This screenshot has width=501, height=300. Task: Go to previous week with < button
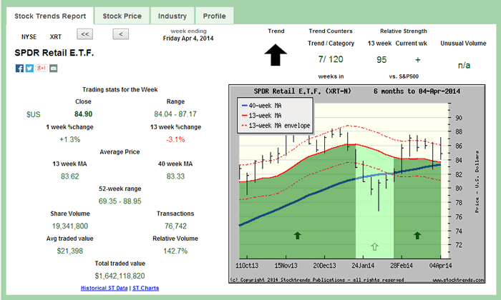point(121,34)
